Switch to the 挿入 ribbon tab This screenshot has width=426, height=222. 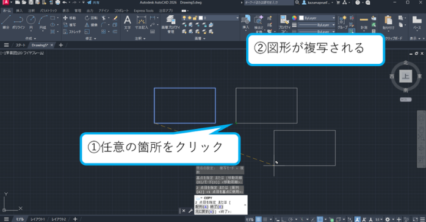(20, 10)
